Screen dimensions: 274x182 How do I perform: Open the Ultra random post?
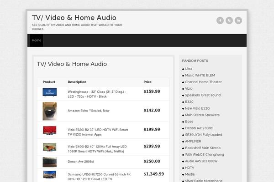(x=189, y=69)
